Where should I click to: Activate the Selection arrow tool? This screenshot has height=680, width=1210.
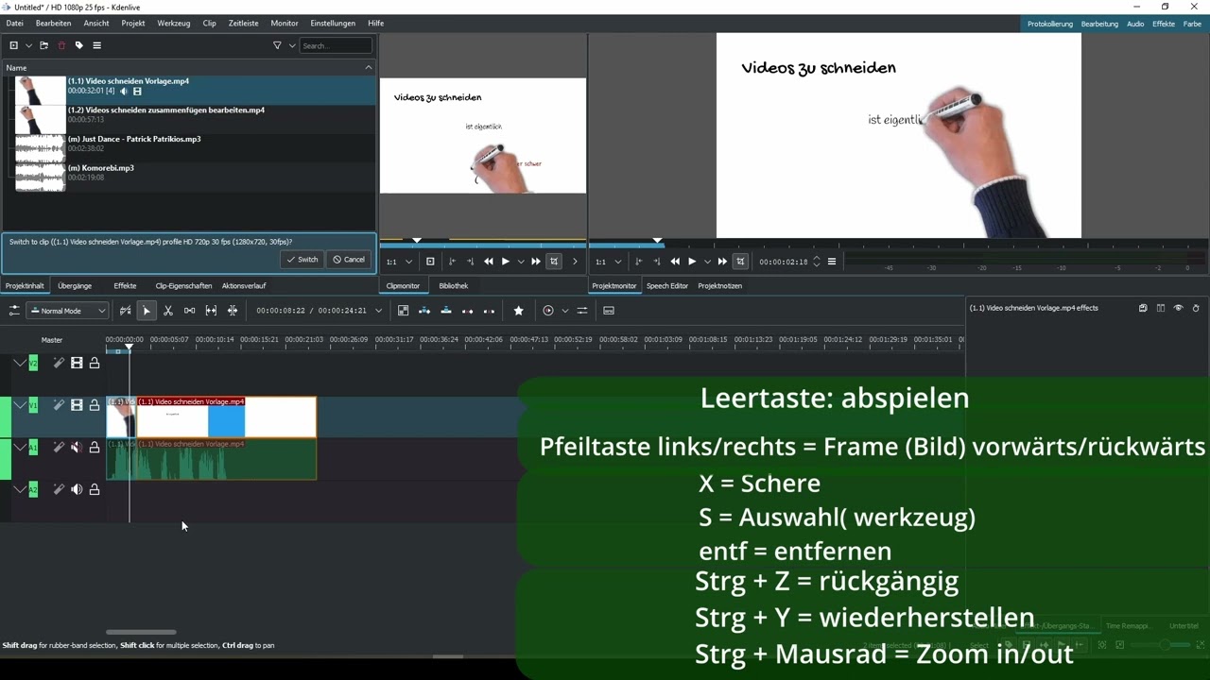point(147,311)
